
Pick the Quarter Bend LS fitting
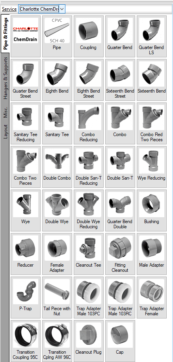[x=152, y=36]
